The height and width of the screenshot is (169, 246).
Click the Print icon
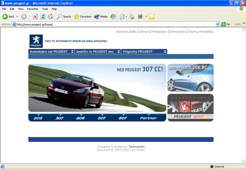pos(132,17)
